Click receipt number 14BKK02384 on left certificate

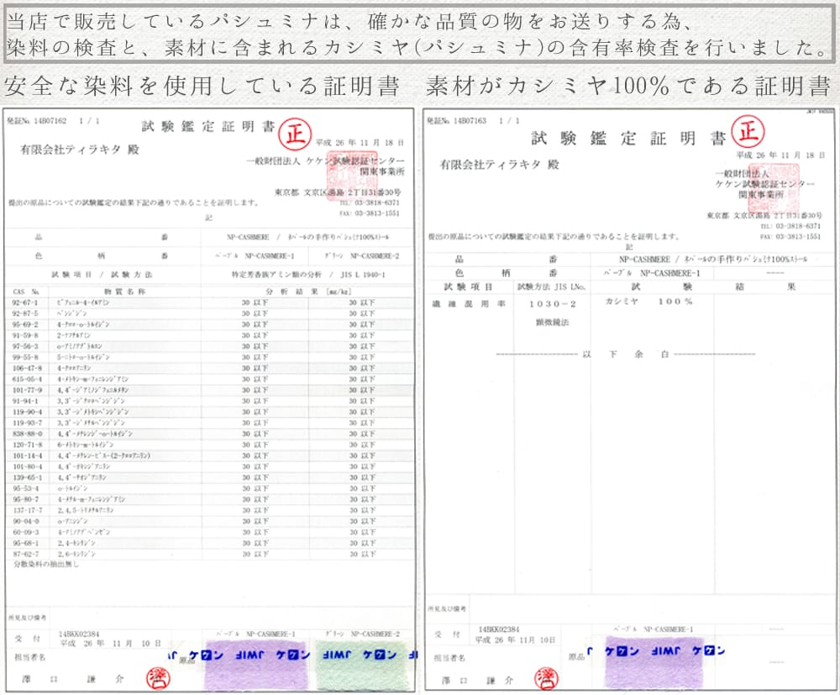(79, 634)
